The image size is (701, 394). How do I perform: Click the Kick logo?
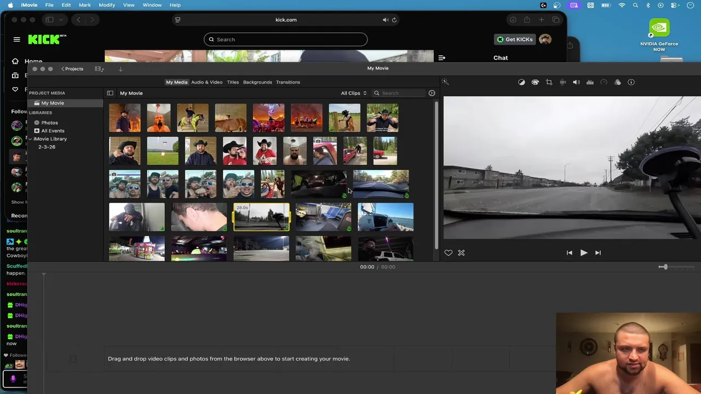[47, 39]
